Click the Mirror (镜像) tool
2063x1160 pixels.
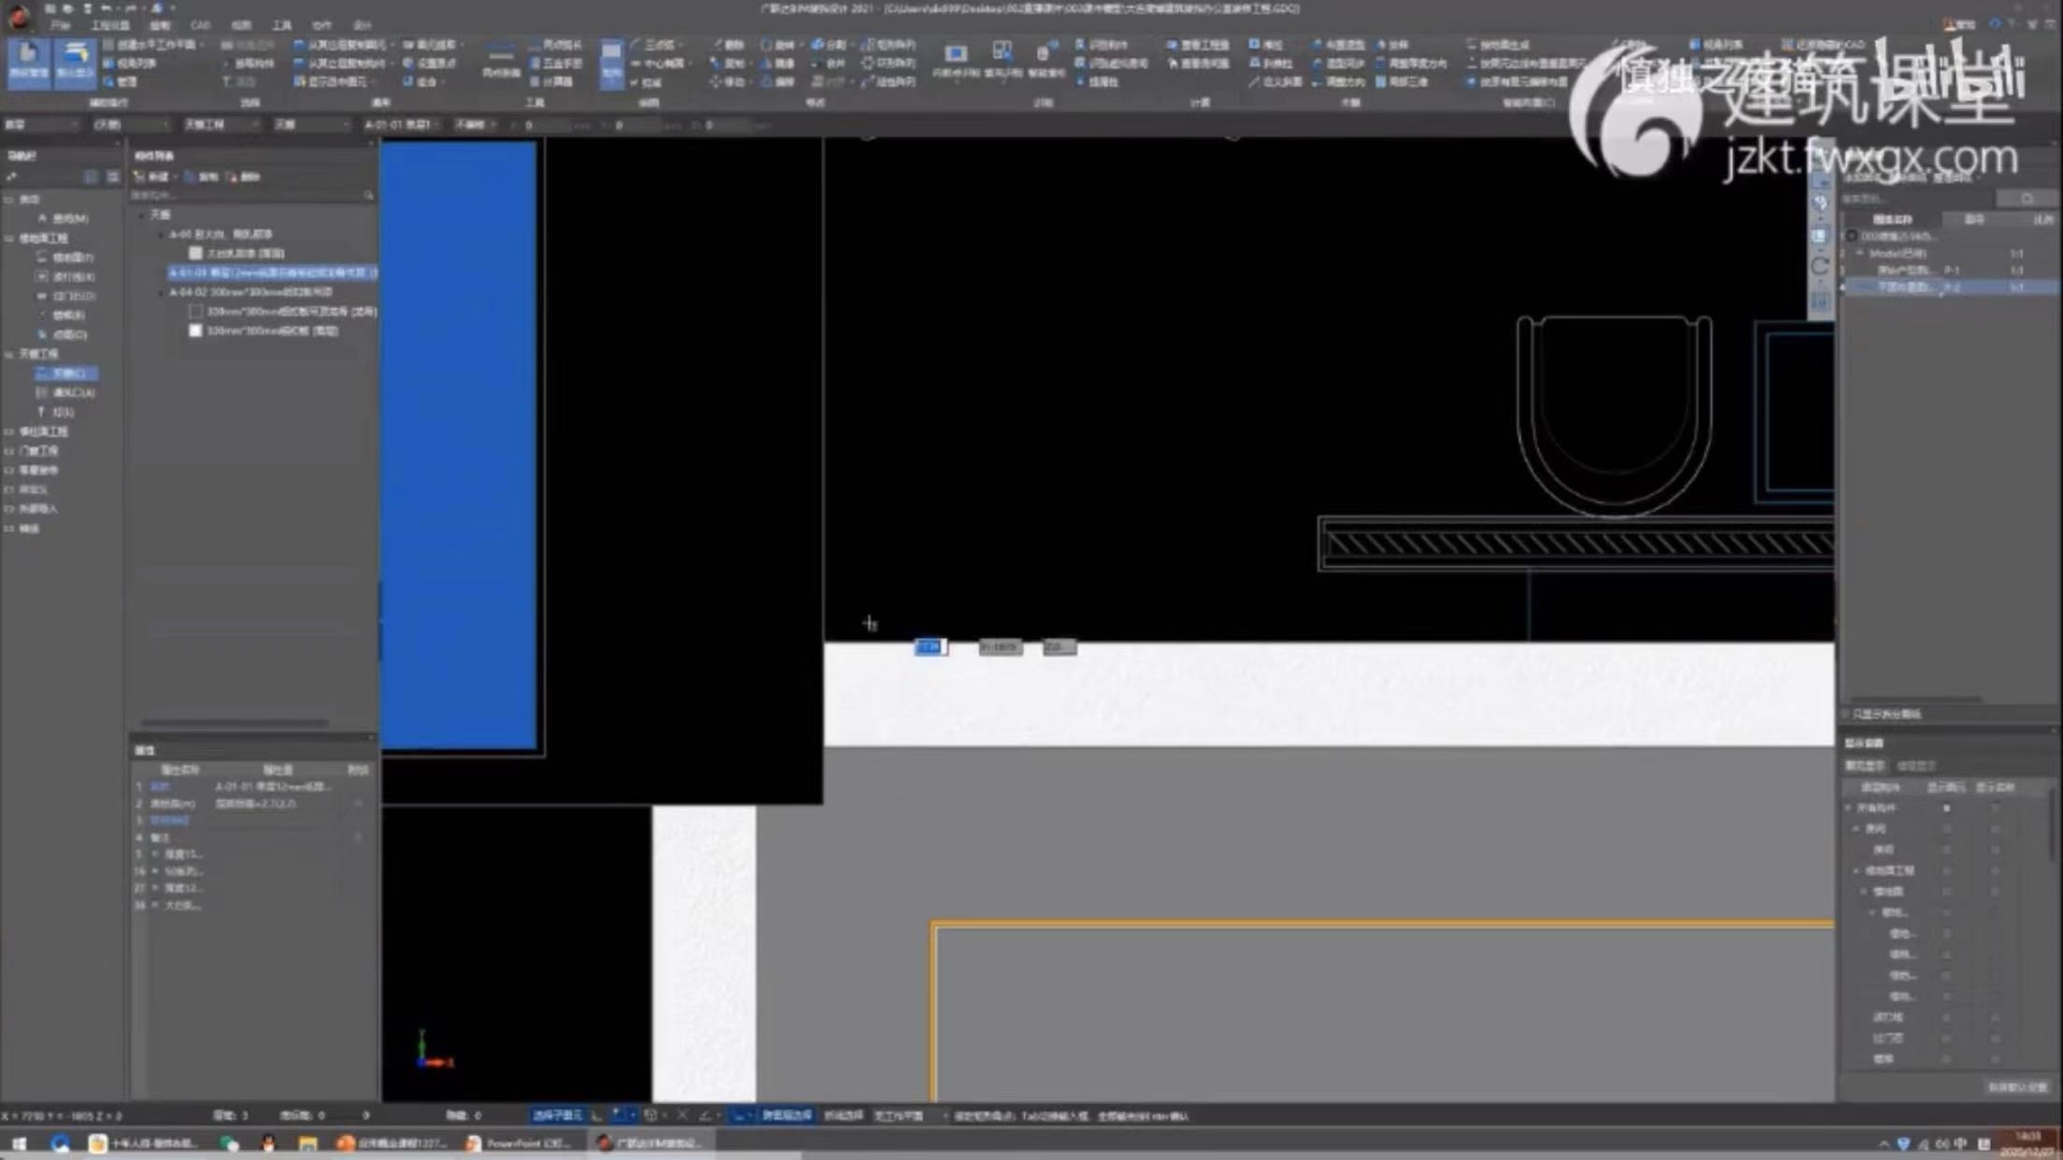pyautogui.click(x=777, y=64)
